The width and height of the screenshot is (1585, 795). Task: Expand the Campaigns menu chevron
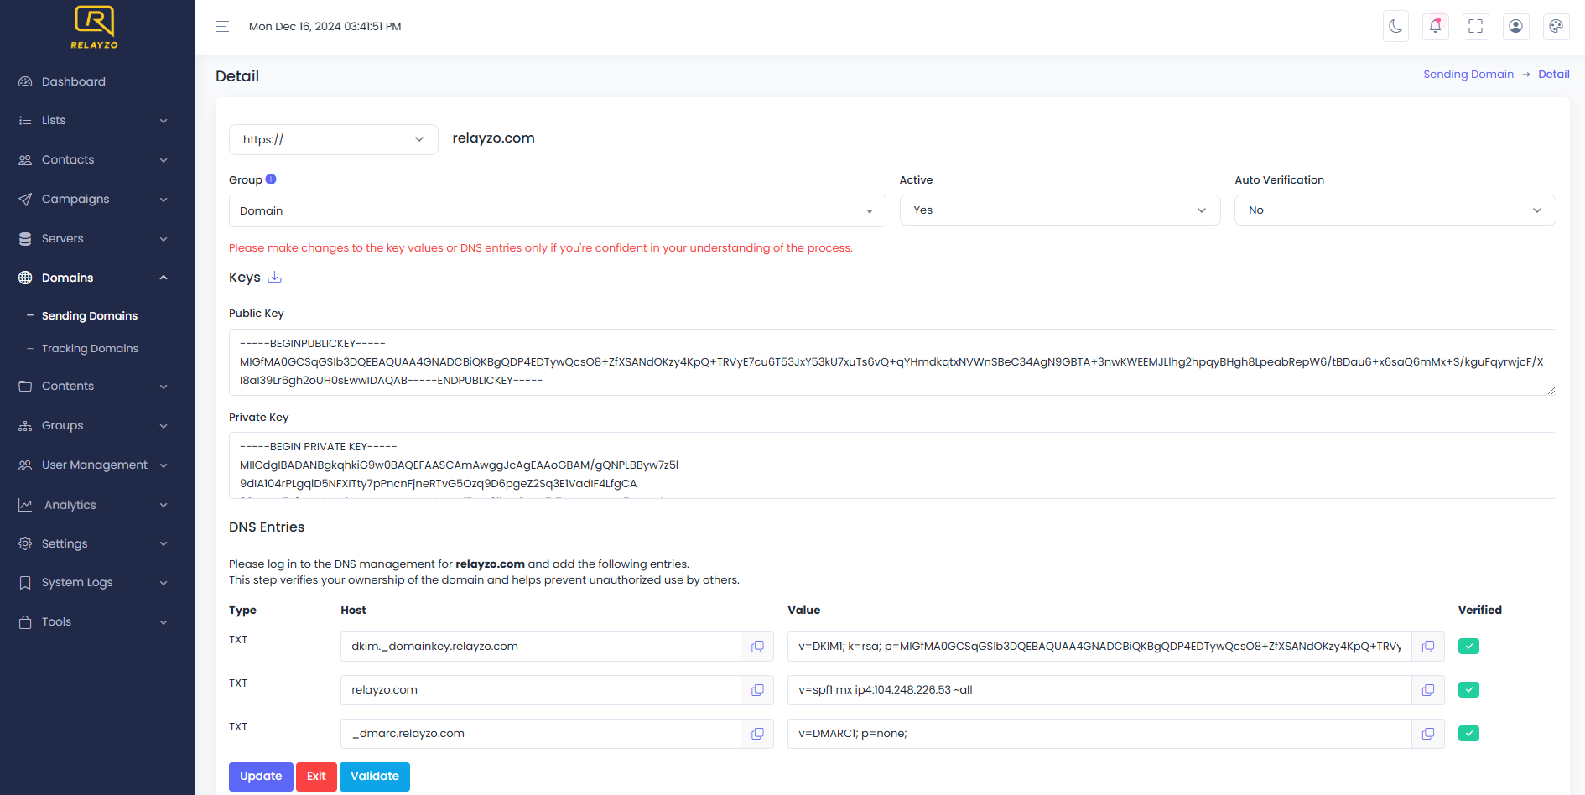(164, 200)
